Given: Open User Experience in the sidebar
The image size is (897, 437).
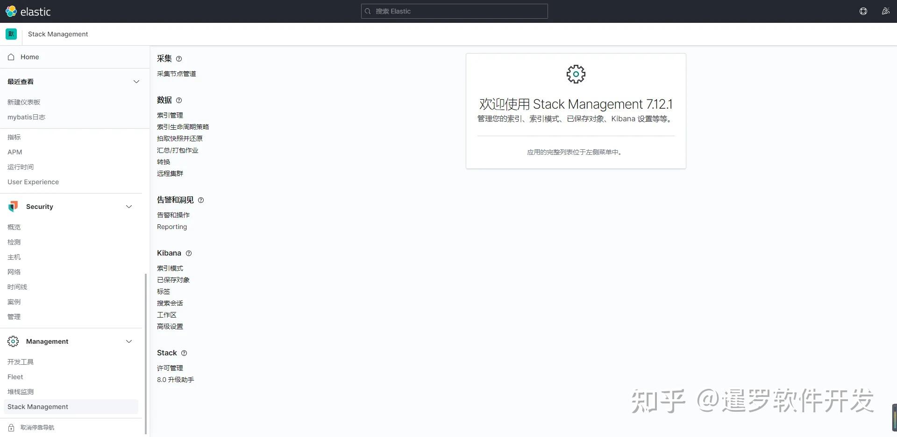Looking at the screenshot, I should (33, 182).
